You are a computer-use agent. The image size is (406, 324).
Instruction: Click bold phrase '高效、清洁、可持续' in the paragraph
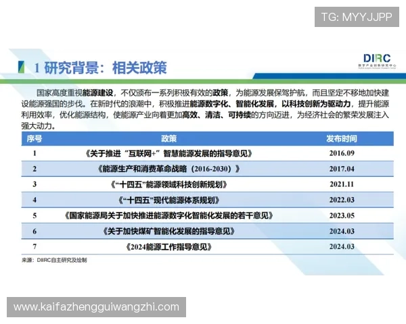point(217,115)
